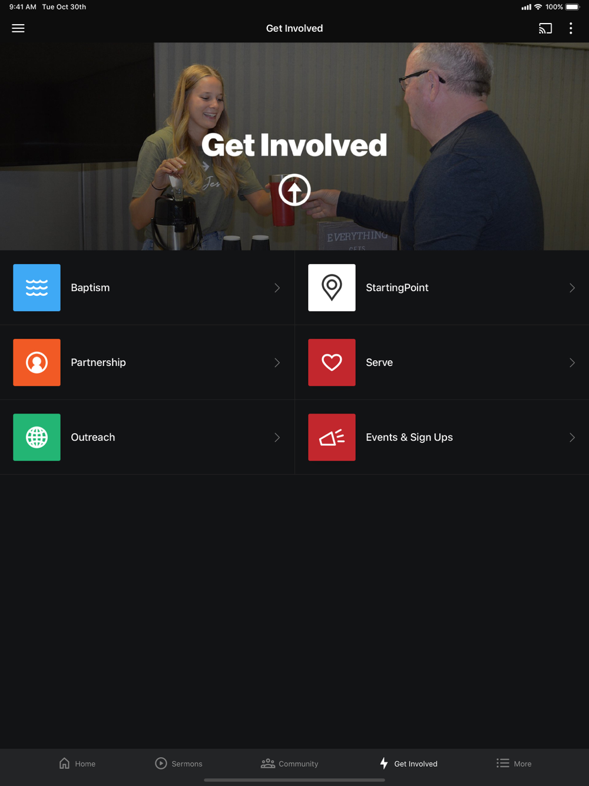The image size is (589, 786).
Task: Open the Outreach text link
Action: click(93, 437)
